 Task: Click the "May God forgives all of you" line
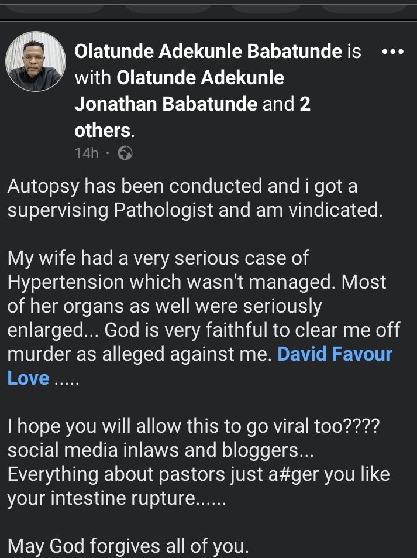click(x=128, y=546)
